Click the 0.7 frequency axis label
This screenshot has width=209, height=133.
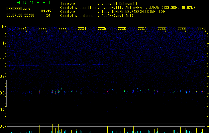(x=3, y=110)
